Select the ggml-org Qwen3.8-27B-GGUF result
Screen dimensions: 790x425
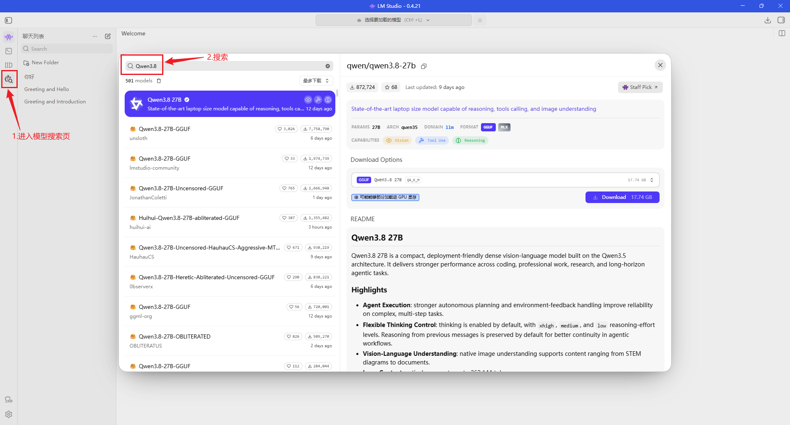230,311
